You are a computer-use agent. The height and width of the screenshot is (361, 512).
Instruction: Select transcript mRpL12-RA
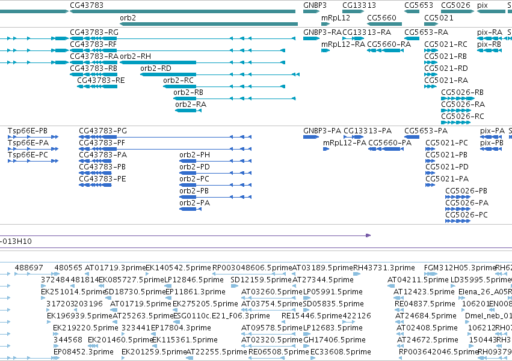coord(325,50)
